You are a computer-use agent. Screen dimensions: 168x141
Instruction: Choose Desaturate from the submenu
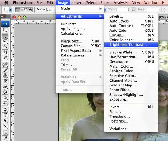coord(131,62)
